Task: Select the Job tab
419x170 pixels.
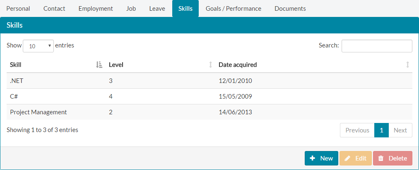Action: tap(131, 8)
